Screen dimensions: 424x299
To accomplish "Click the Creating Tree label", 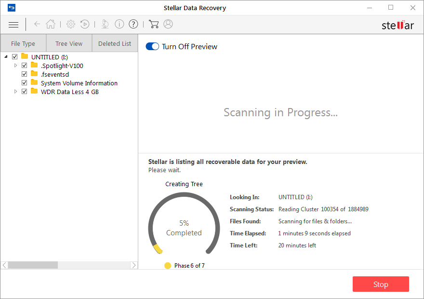I will 184,184.
